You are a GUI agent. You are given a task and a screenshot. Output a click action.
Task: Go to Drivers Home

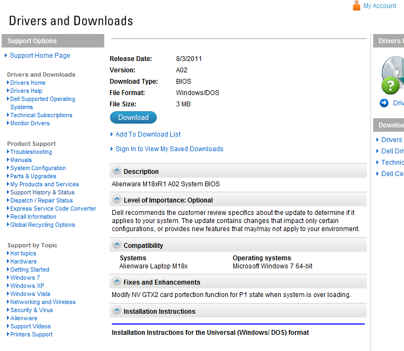[x=28, y=83]
